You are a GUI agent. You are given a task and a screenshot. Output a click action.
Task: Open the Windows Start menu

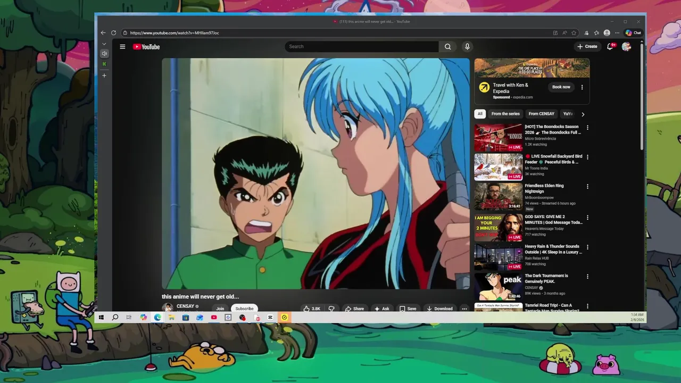tap(101, 318)
